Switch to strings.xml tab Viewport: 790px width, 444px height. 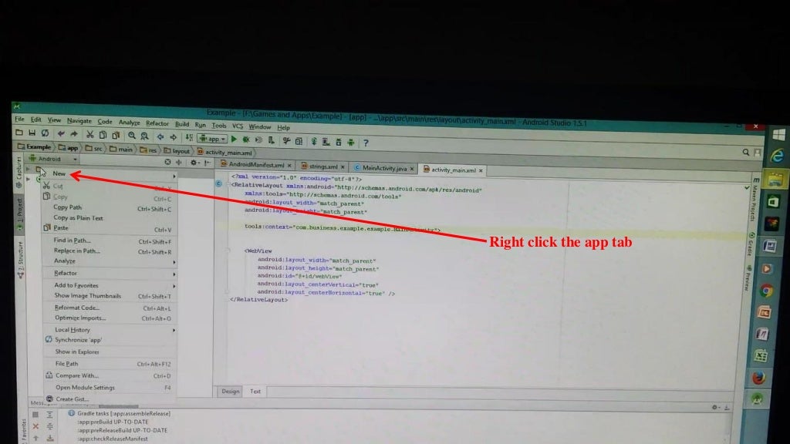pos(323,166)
